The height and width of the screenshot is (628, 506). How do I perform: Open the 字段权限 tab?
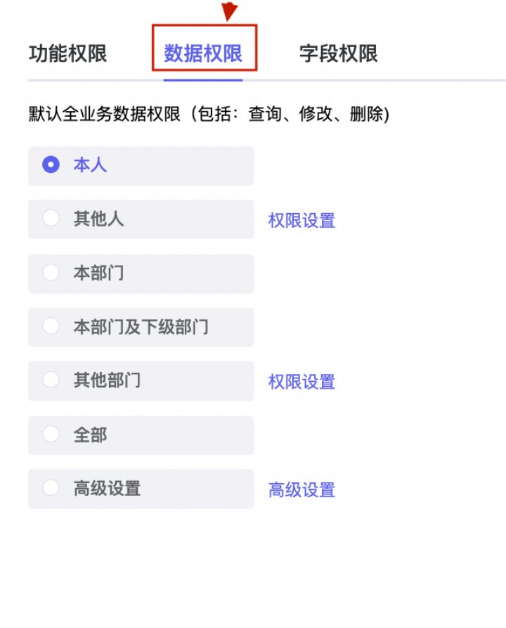[x=338, y=53]
